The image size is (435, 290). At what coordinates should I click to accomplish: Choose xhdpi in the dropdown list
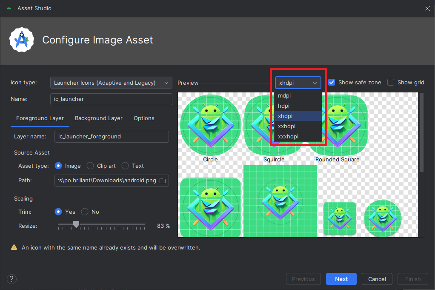tap(298, 116)
